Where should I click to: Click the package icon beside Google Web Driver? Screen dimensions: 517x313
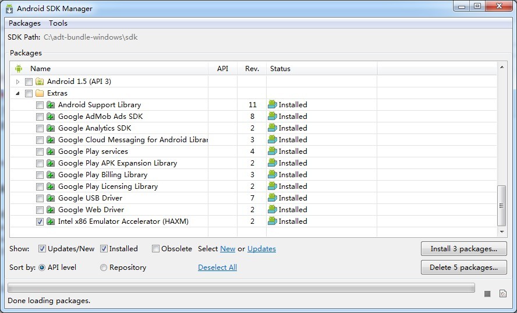(51, 210)
